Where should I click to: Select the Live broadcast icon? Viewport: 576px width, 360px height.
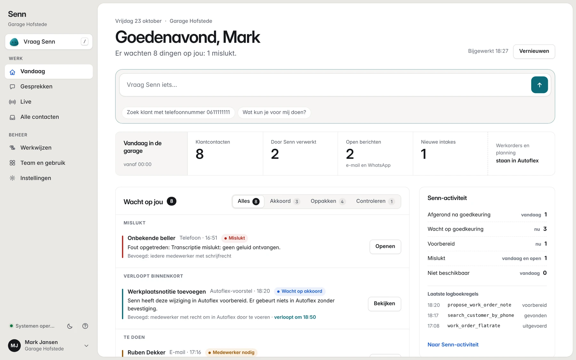point(12,102)
